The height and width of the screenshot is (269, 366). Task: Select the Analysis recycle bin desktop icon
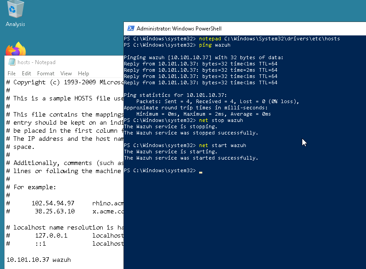(x=15, y=13)
